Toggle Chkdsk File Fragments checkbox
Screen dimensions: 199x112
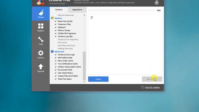click(56, 33)
